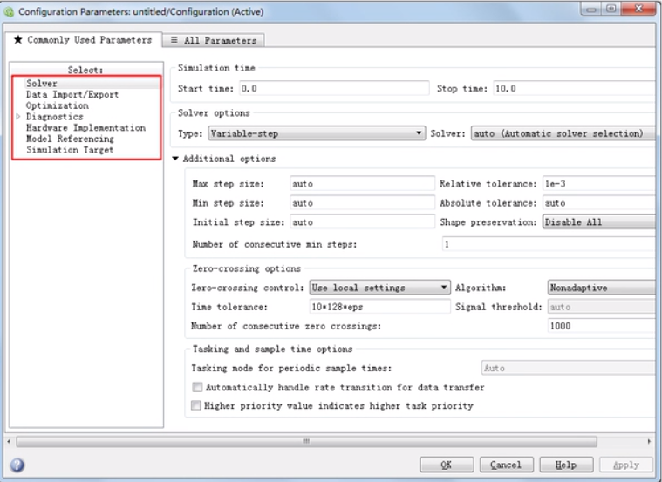Click the scrollbar right arrow
Screen dimensions: 662x482
pyautogui.click(x=649, y=442)
